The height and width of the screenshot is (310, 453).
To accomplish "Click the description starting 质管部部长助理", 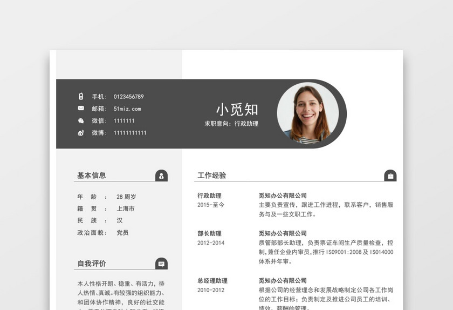I will pos(326,252).
